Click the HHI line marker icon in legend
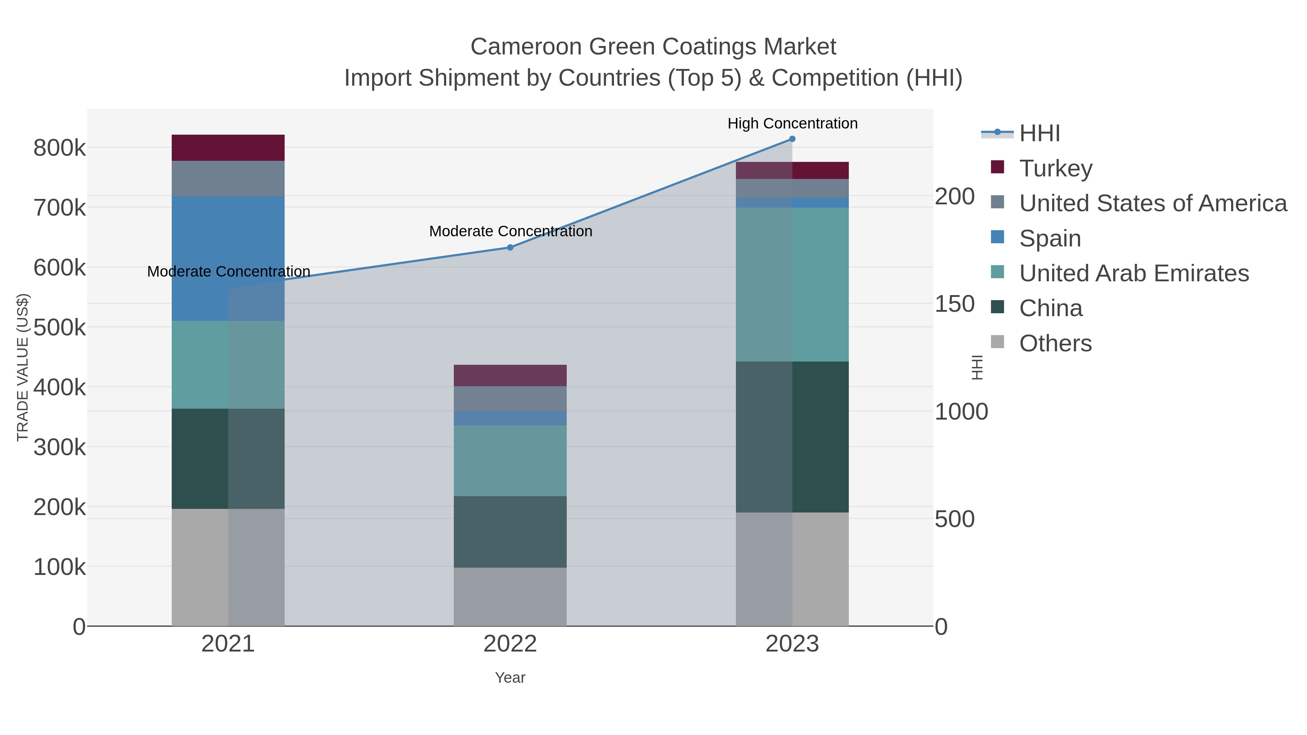The image size is (1307, 735). pos(998,132)
